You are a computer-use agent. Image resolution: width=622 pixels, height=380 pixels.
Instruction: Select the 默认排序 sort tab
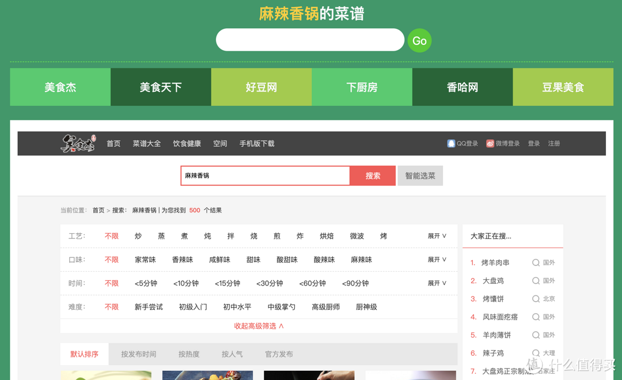[84, 354]
